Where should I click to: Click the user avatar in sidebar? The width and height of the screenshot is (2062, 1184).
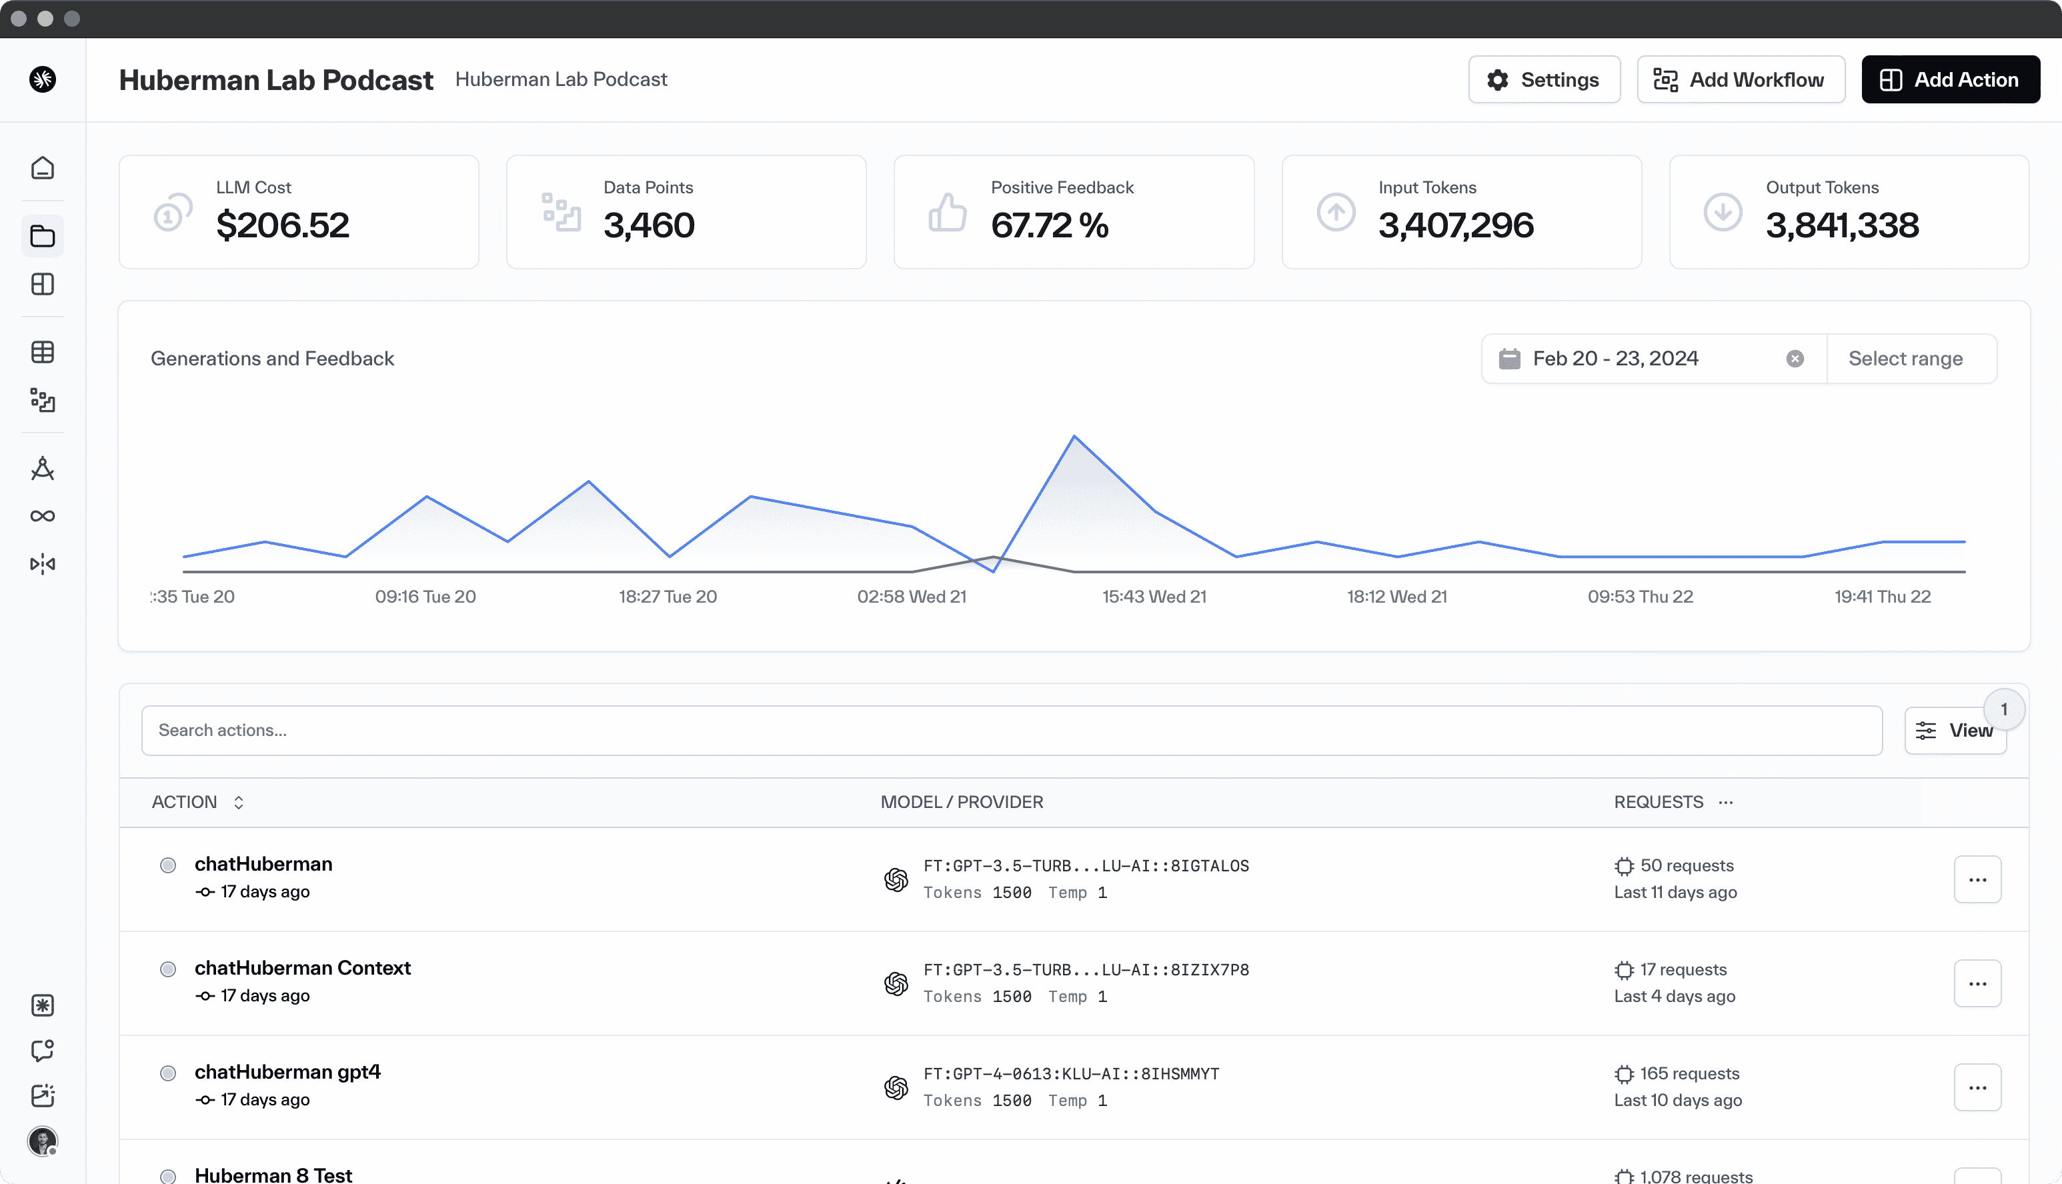42,1141
